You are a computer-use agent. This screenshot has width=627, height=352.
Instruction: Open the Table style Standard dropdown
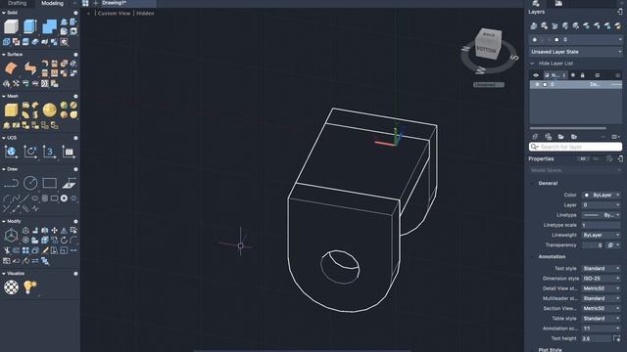point(601,319)
